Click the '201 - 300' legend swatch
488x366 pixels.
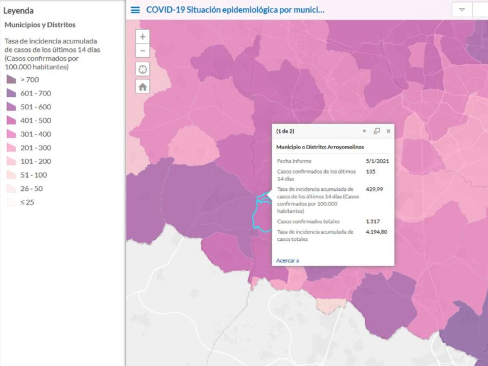tap(11, 148)
